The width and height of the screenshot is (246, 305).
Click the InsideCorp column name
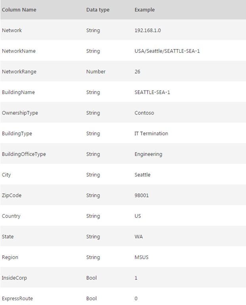(x=15, y=278)
